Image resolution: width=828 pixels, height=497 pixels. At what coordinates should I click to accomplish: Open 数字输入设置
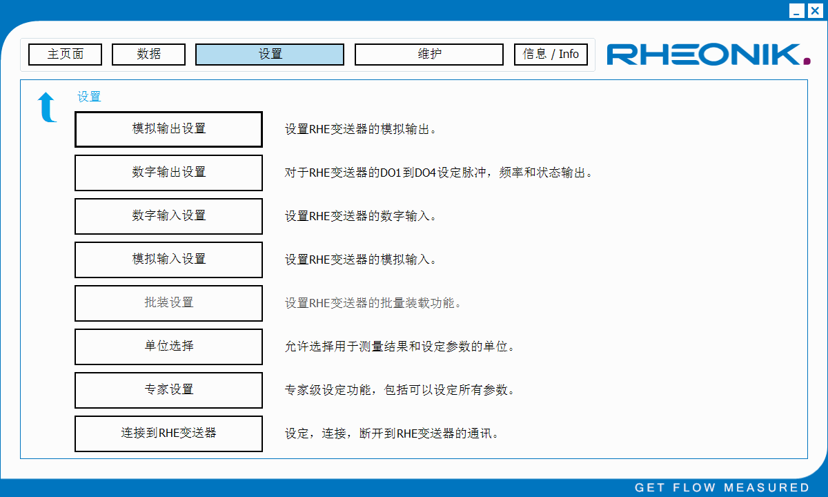click(168, 216)
